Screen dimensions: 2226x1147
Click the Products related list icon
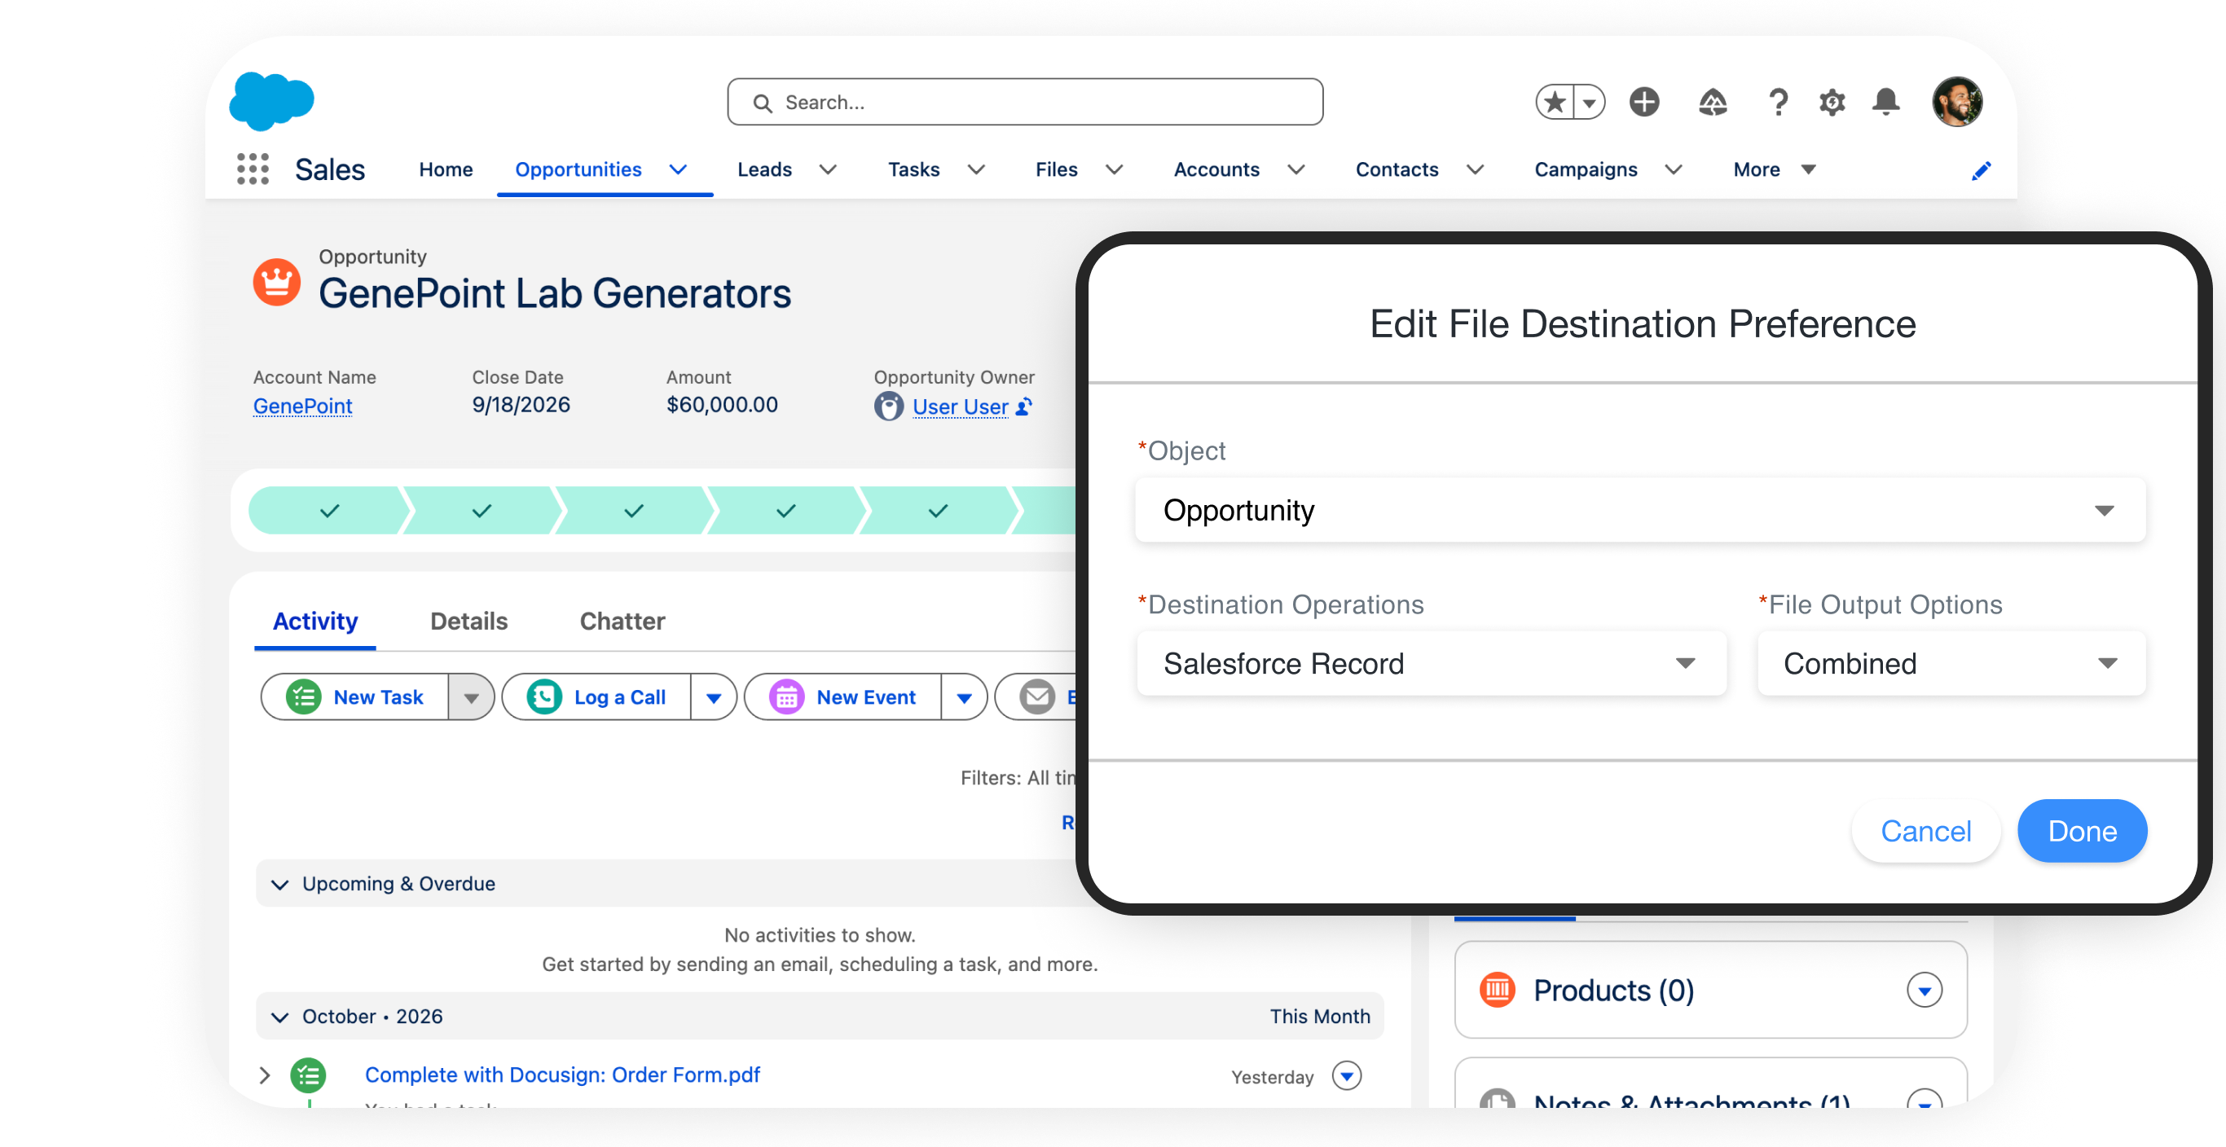1498,990
